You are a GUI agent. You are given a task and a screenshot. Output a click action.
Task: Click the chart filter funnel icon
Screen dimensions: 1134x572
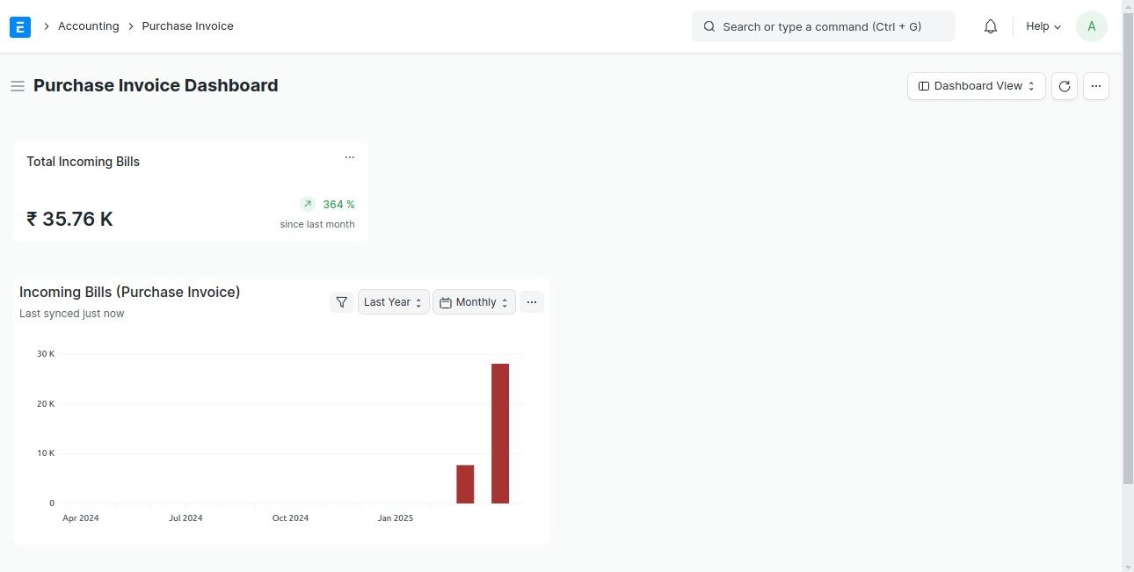click(x=341, y=302)
